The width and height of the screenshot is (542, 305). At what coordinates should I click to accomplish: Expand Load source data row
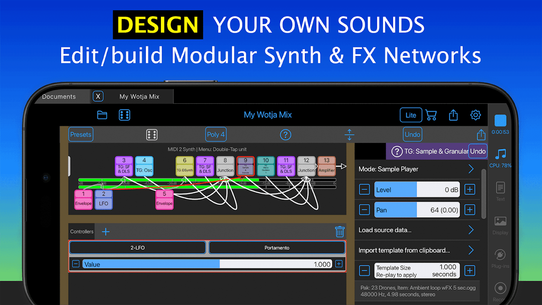click(417, 230)
